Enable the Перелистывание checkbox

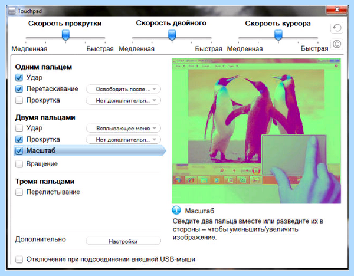(x=19, y=192)
